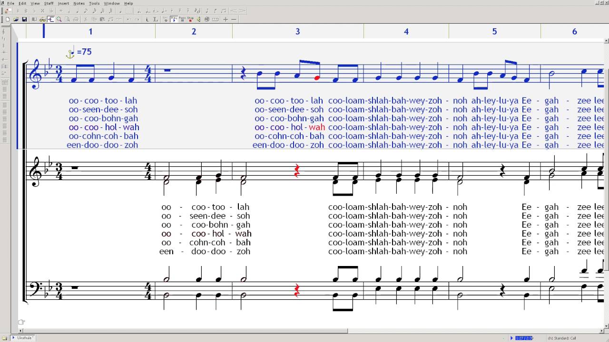
Task: Open the lyric editor L icon
Action: [x=155, y=19]
